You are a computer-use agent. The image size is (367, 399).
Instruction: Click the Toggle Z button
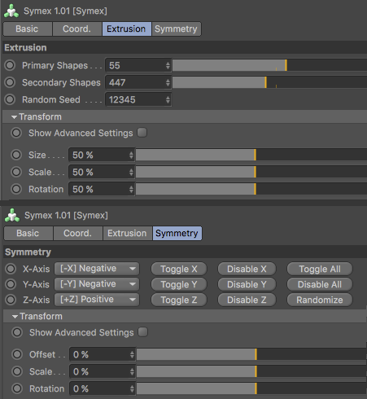179,300
